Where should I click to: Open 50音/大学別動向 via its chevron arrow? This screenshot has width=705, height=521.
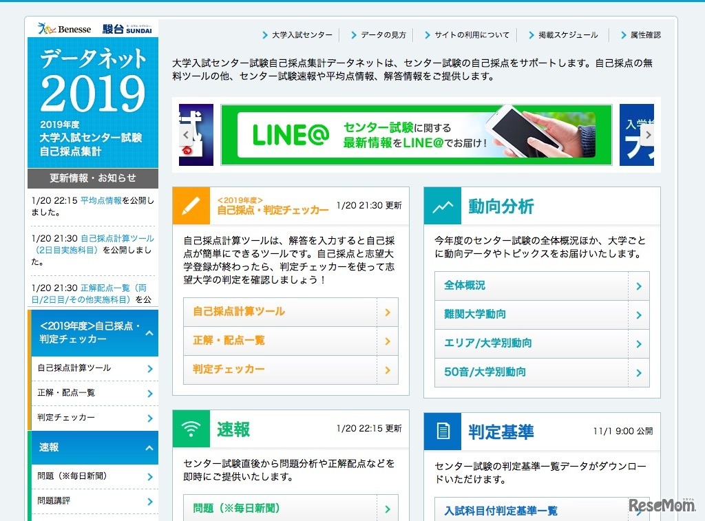(640, 371)
